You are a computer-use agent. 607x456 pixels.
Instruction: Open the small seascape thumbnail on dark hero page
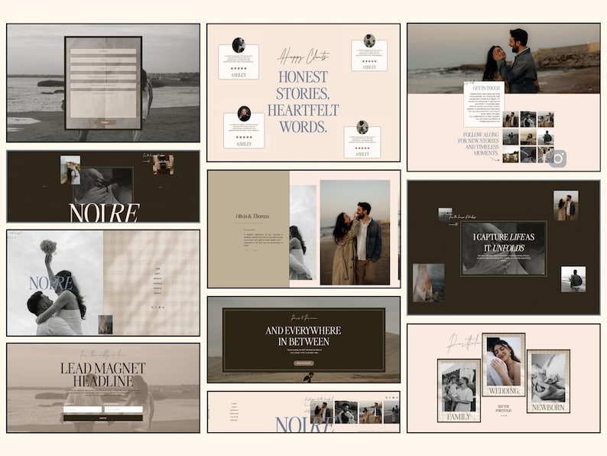point(445,215)
